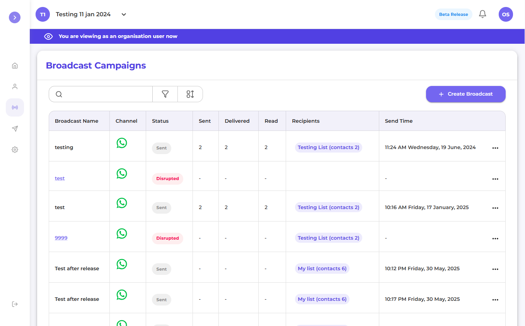Click My list chip in the 10:12 PM row
Screen dimensions: 525x326
(322, 268)
